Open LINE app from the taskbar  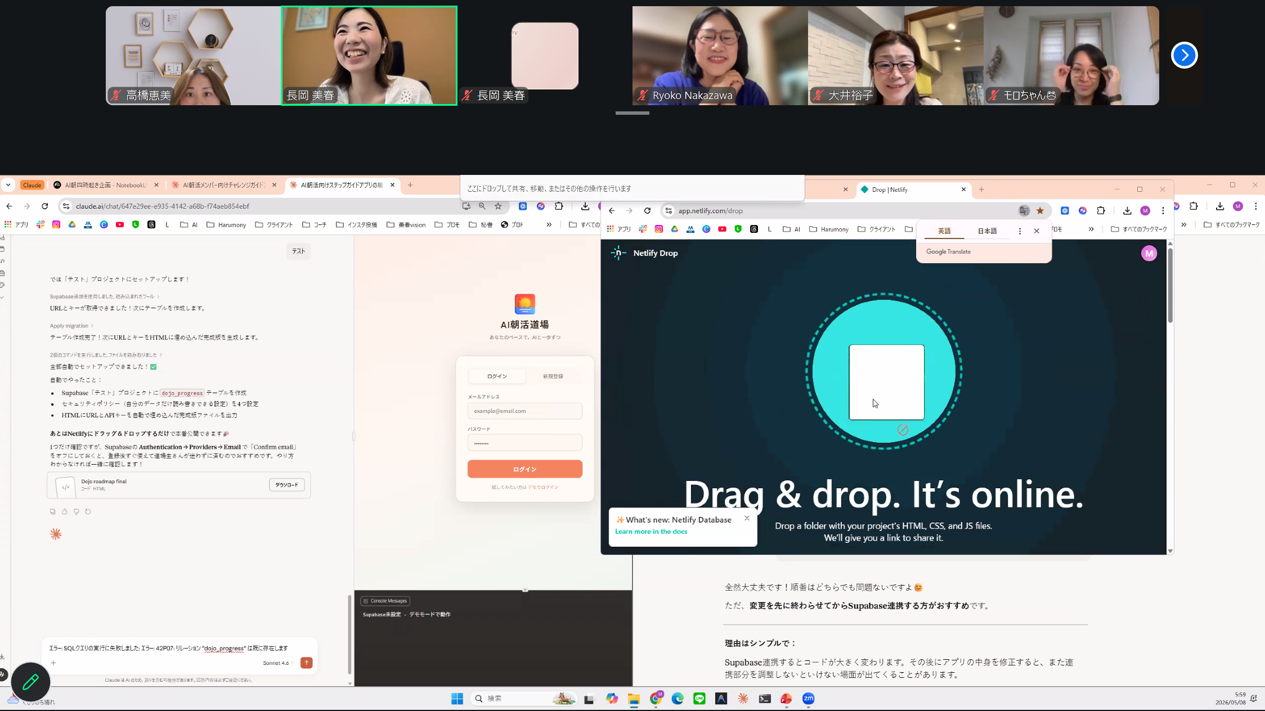coord(699,699)
